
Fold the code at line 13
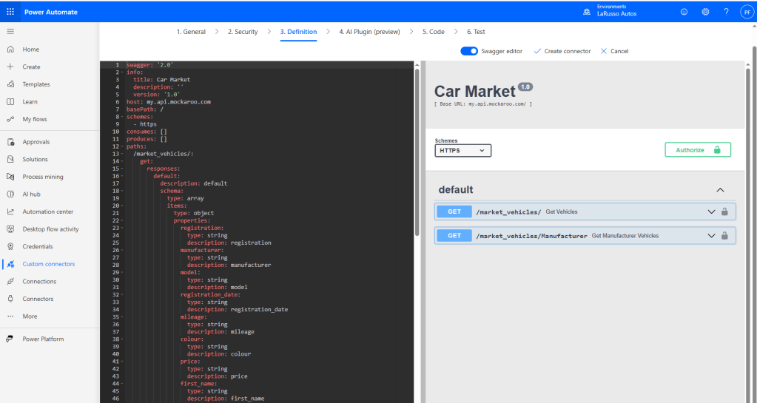pyautogui.click(x=123, y=154)
